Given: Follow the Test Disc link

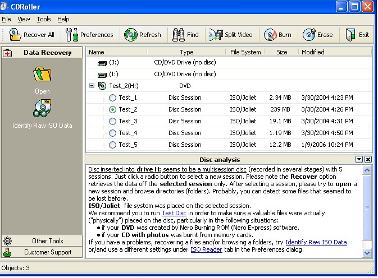Looking at the screenshot, I should [175, 214].
